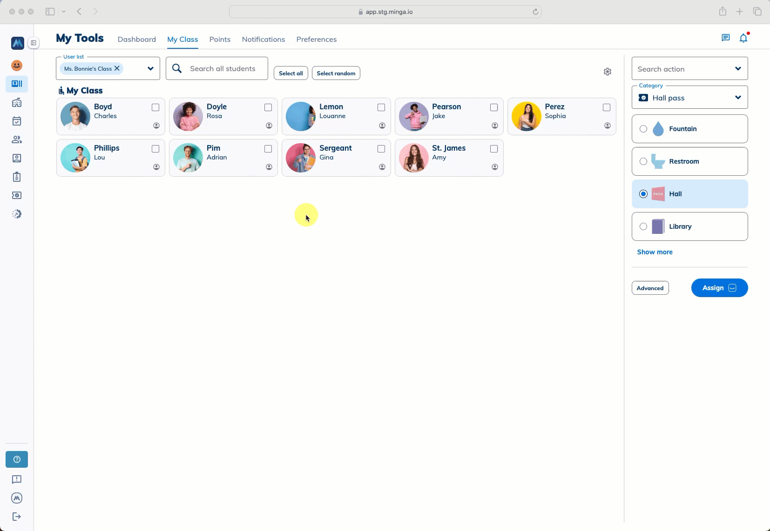The image size is (770, 531).
Task: Click the logout icon in sidebar
Action: coord(17,517)
